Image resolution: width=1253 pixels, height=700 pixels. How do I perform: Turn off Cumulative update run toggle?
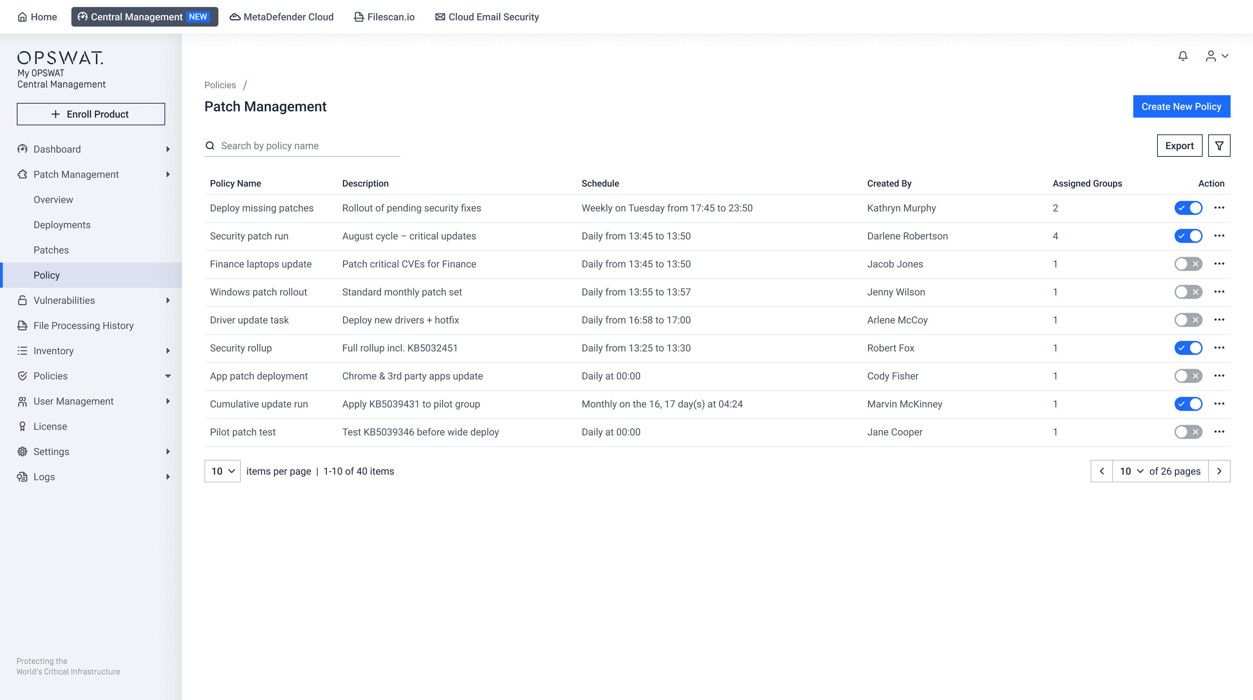click(1188, 404)
